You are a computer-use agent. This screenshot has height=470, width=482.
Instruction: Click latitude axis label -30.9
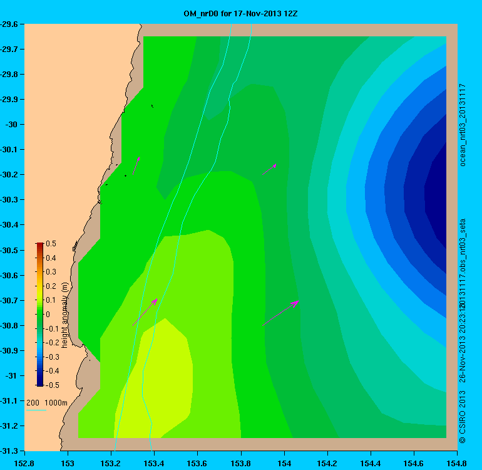click(x=9, y=350)
